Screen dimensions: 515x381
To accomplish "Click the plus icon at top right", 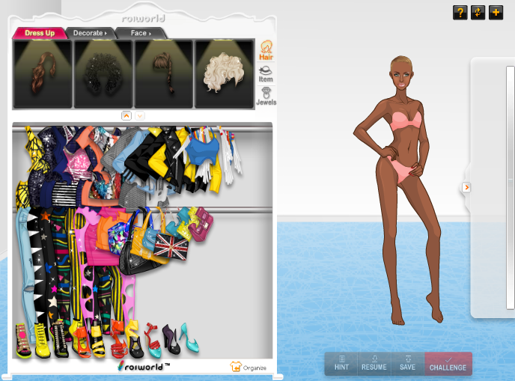I will coord(496,13).
